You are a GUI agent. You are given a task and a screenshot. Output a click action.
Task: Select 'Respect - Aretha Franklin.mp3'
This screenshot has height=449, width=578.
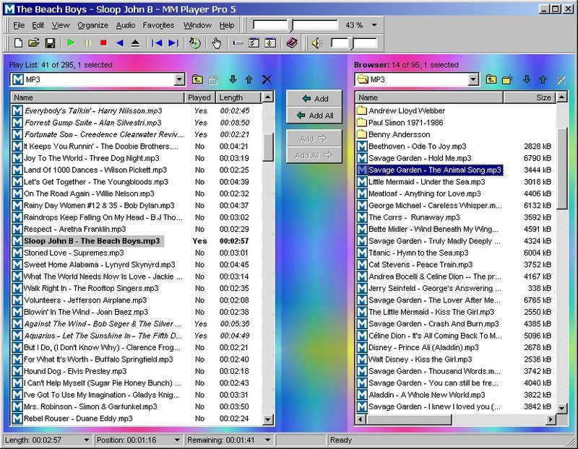(75, 229)
